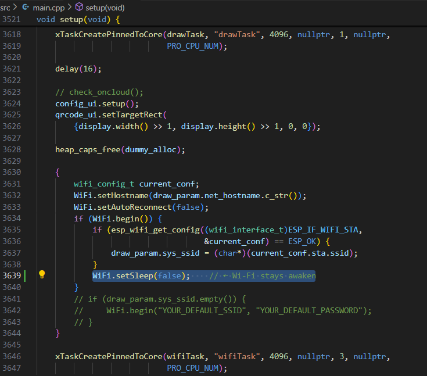Click line number 3618
The width and height of the screenshot is (427, 376).
tap(12, 35)
